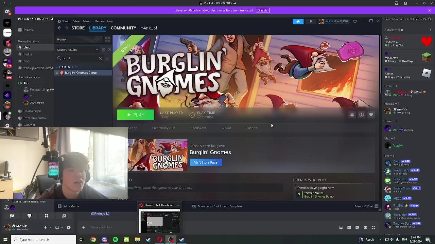The width and height of the screenshot is (435, 244).
Task: Add Burglin' Gnomes to favorites heart
Action: (x=371, y=115)
